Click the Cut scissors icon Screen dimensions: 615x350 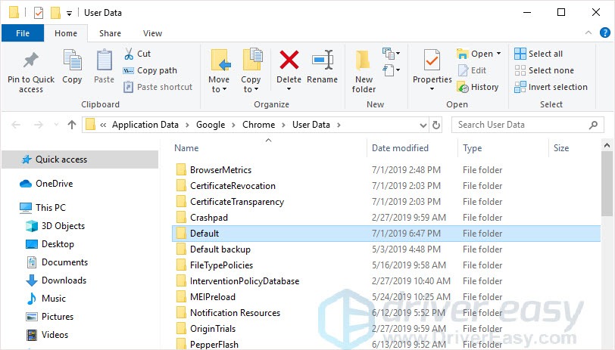click(128, 54)
